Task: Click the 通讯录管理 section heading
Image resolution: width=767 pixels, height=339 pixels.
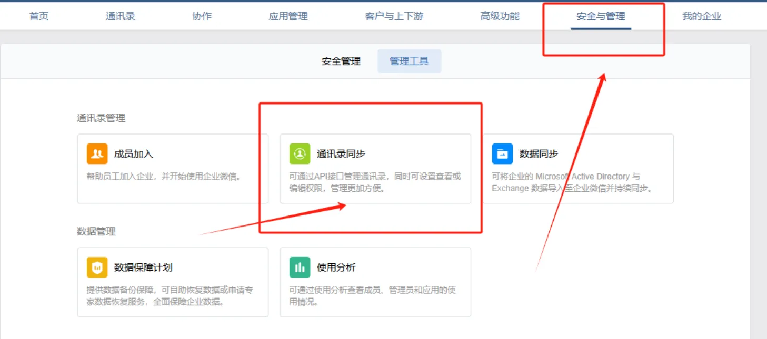Action: point(101,118)
